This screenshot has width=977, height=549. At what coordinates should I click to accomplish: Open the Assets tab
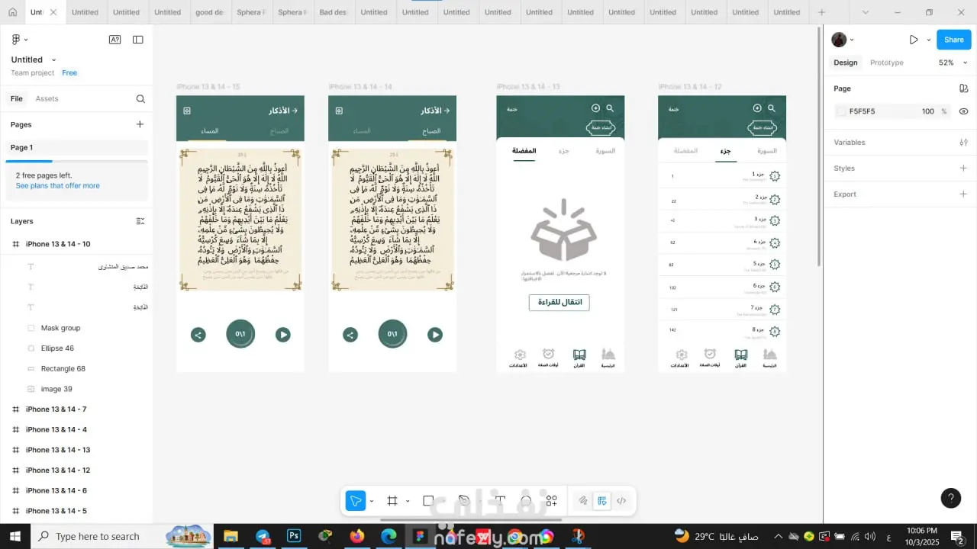[x=47, y=99]
